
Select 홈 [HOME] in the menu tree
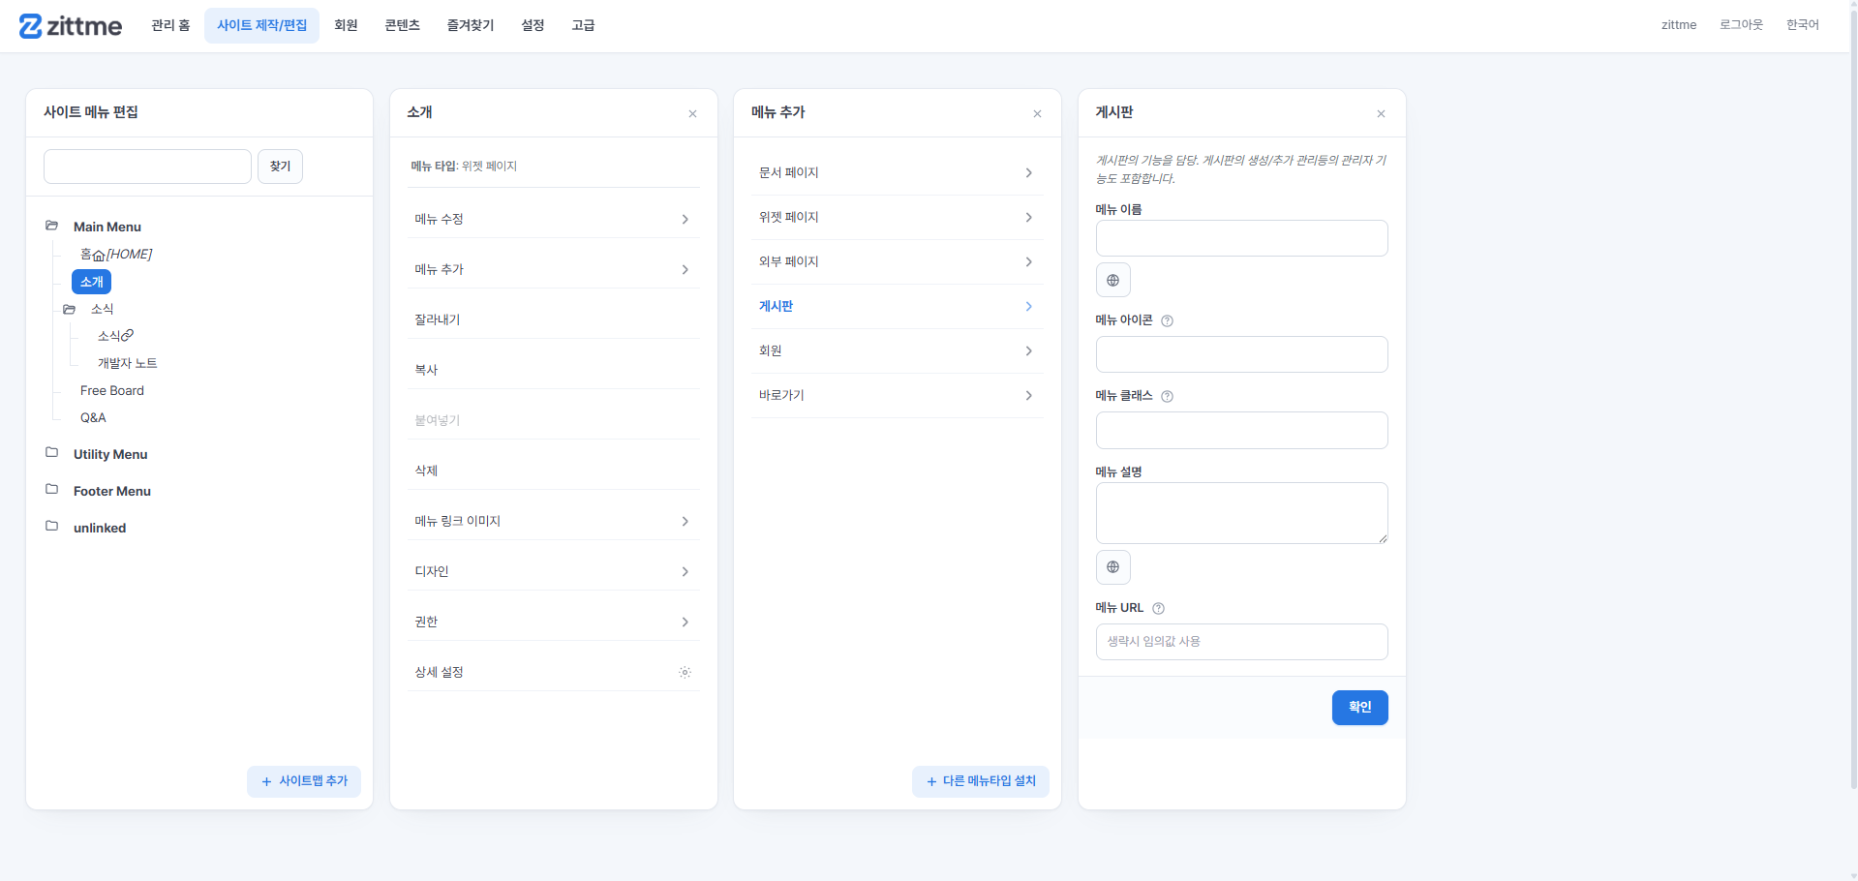coord(116,255)
